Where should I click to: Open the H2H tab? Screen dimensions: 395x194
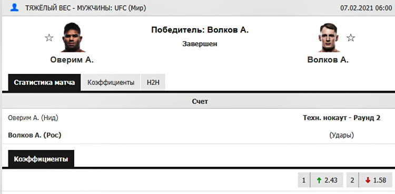(x=153, y=82)
